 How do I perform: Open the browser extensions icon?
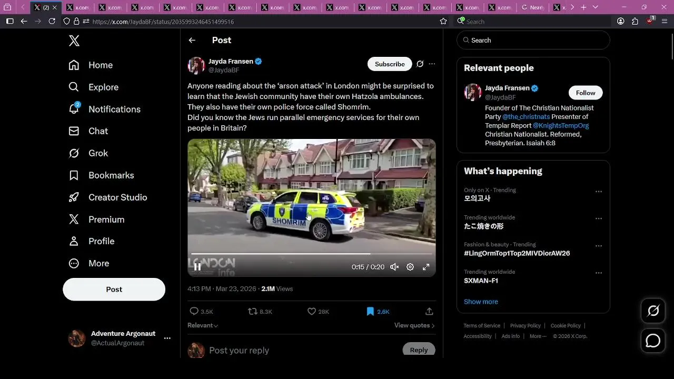pyautogui.click(x=635, y=21)
